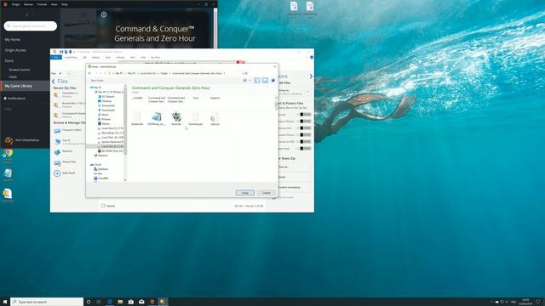The image size is (545, 306).
Task: Toggle the preview pane icon in dialog toolbar
Action: click(x=257, y=81)
